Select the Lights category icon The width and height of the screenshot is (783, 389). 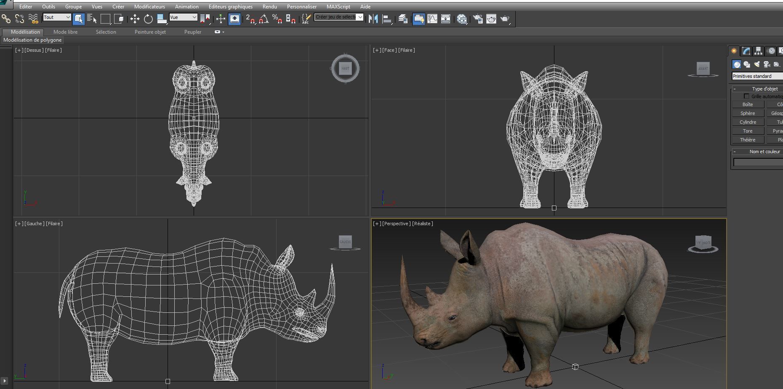pyautogui.click(x=757, y=64)
